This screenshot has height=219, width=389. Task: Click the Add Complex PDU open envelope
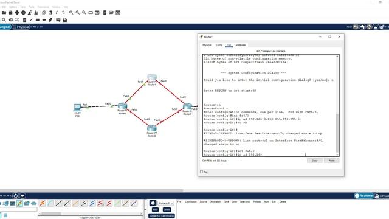(x=65, y=20)
